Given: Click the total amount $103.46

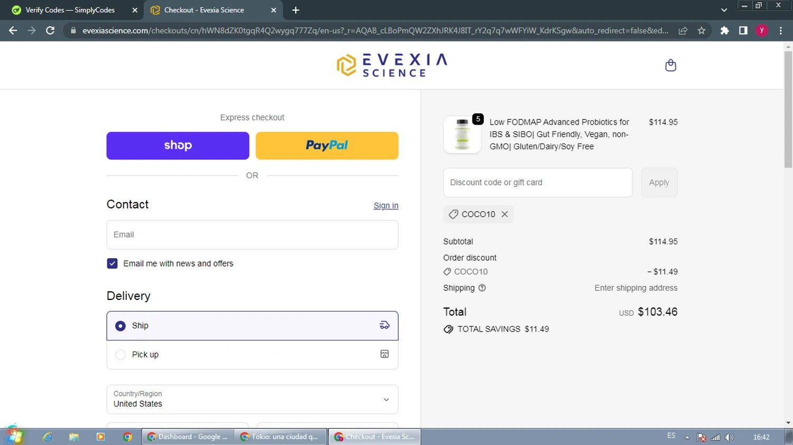Looking at the screenshot, I should [657, 312].
